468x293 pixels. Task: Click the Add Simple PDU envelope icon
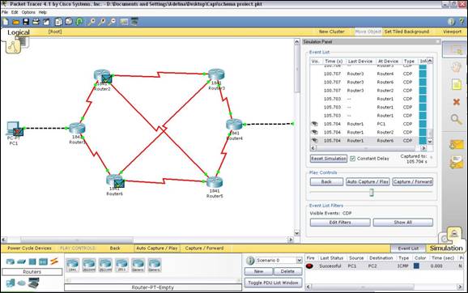456,146
